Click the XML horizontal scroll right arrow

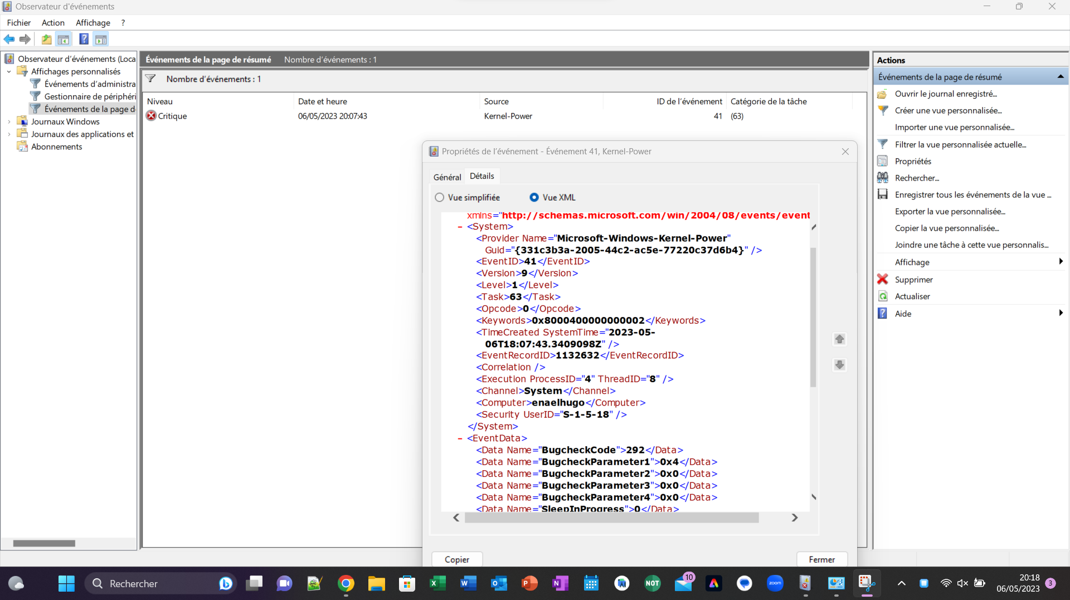pos(795,518)
